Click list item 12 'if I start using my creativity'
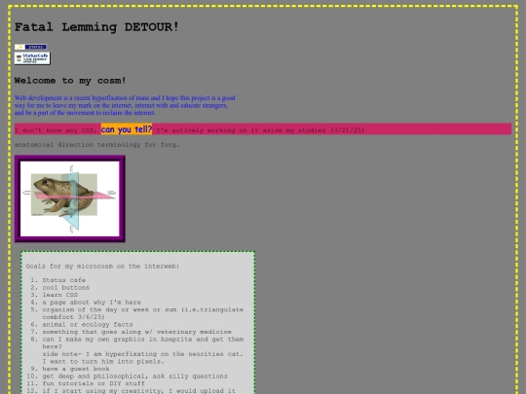 pyautogui.click(x=139, y=391)
